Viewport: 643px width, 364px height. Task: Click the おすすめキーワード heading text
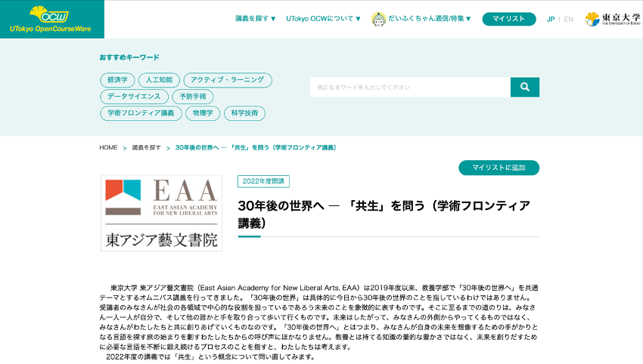129,57
